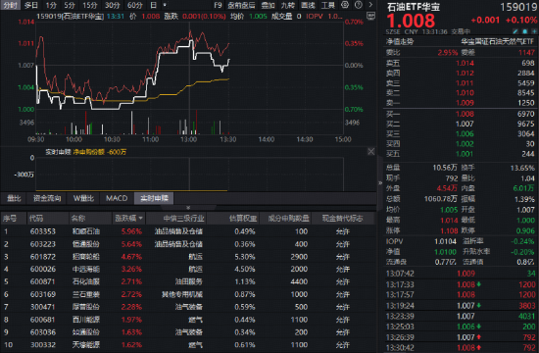Close the 实时申赎 sub-chart panel with X
Screen dimensions: 539x353
370,152
